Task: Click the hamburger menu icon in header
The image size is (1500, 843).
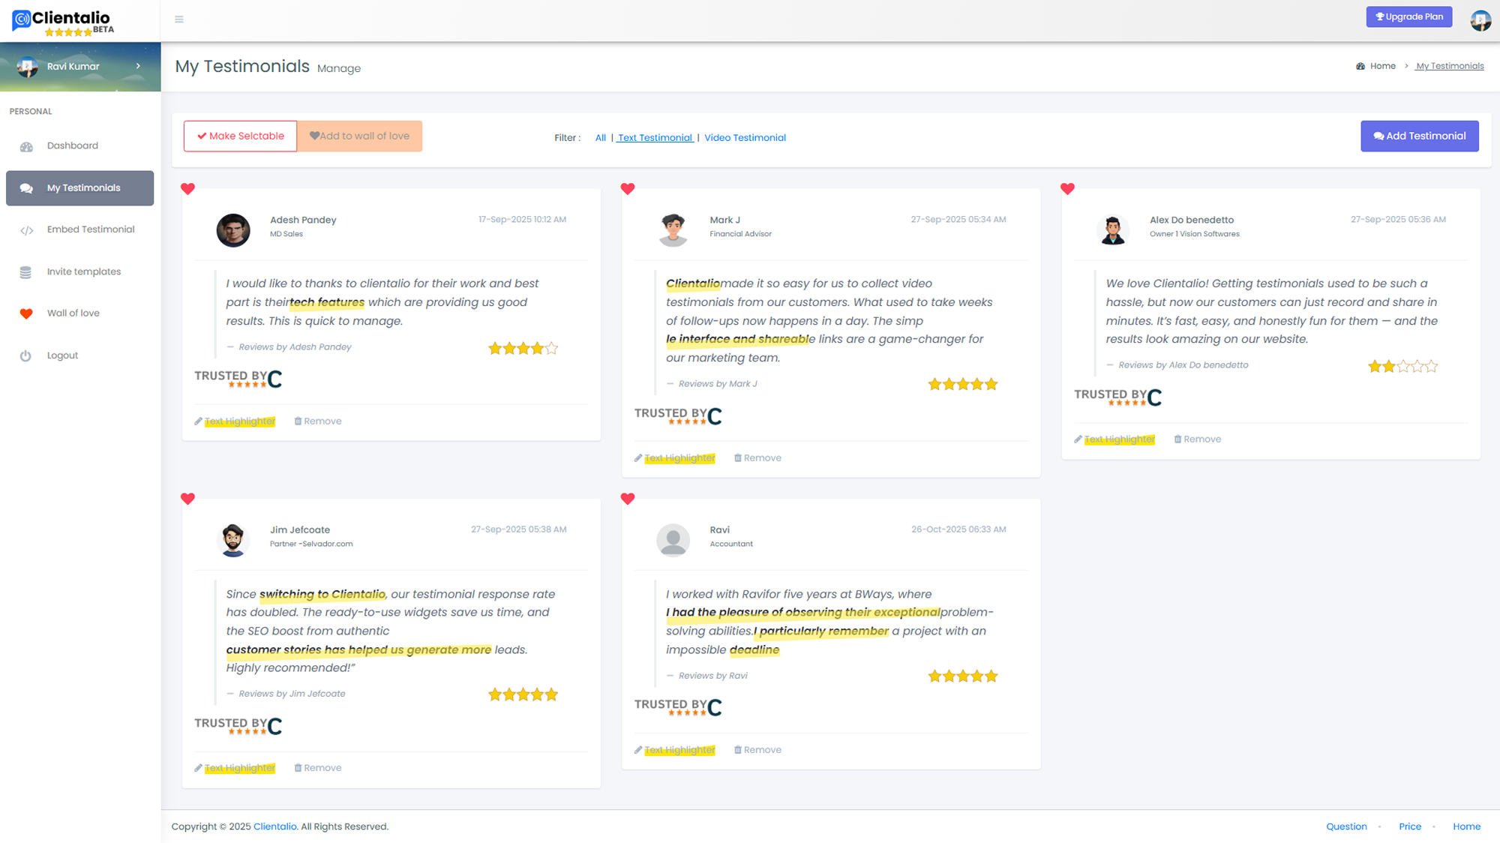Action: tap(179, 19)
